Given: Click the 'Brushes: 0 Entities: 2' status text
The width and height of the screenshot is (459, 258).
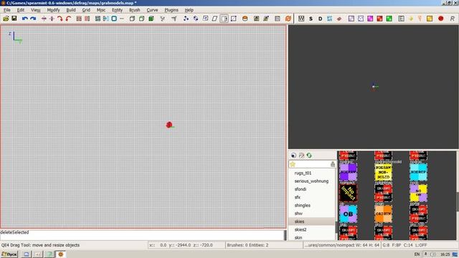Looking at the screenshot, I should pyautogui.click(x=247, y=245).
